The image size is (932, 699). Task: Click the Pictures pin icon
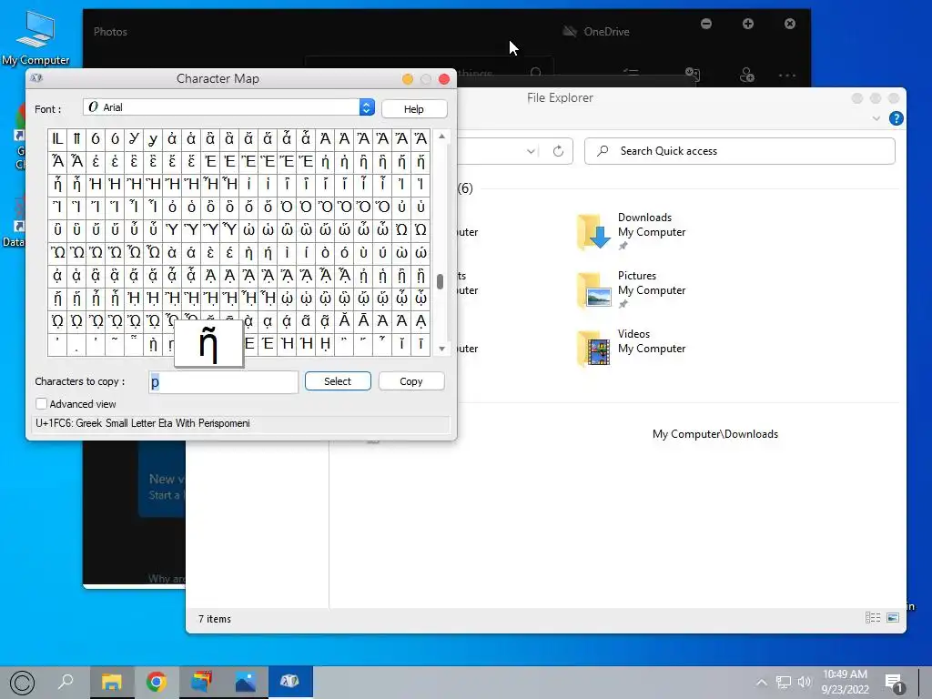[x=623, y=304]
